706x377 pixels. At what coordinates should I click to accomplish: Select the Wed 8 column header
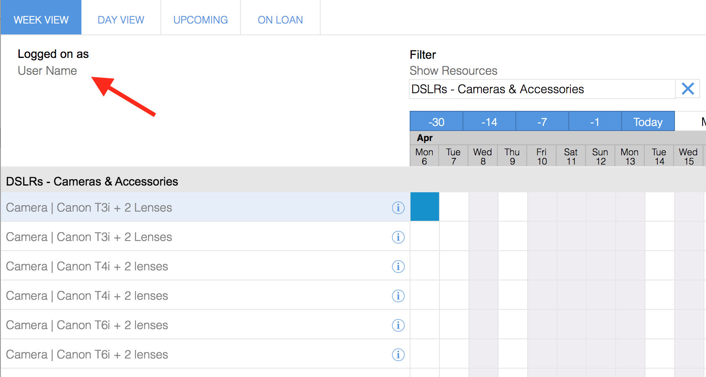(x=483, y=156)
